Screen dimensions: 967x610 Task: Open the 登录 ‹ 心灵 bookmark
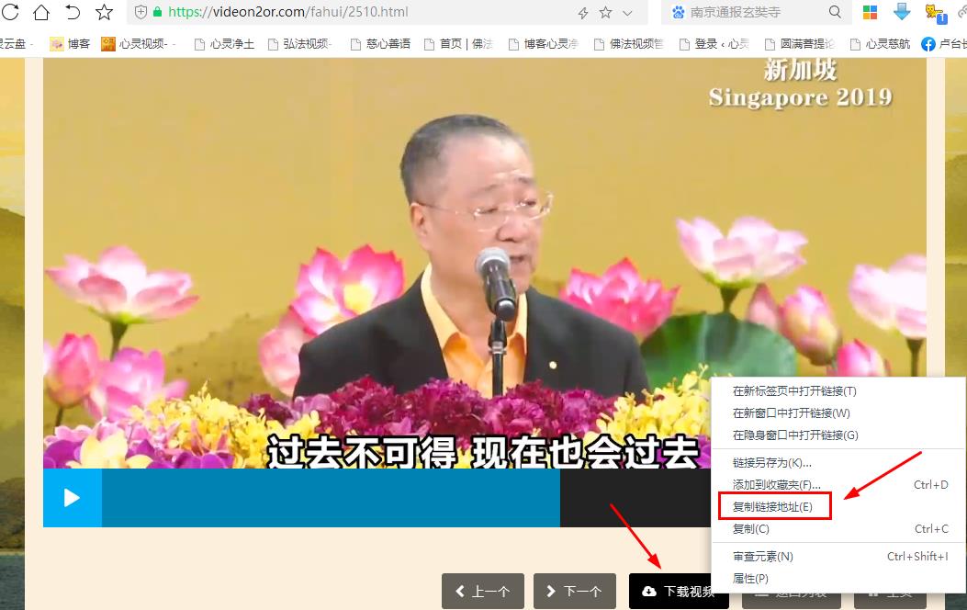pos(714,44)
